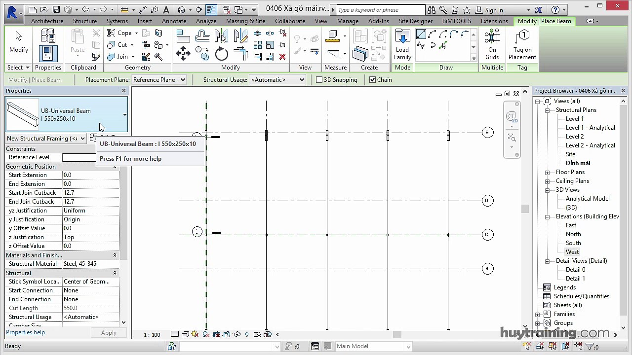
Task: Select the Modify arrow tool
Action: [18, 42]
